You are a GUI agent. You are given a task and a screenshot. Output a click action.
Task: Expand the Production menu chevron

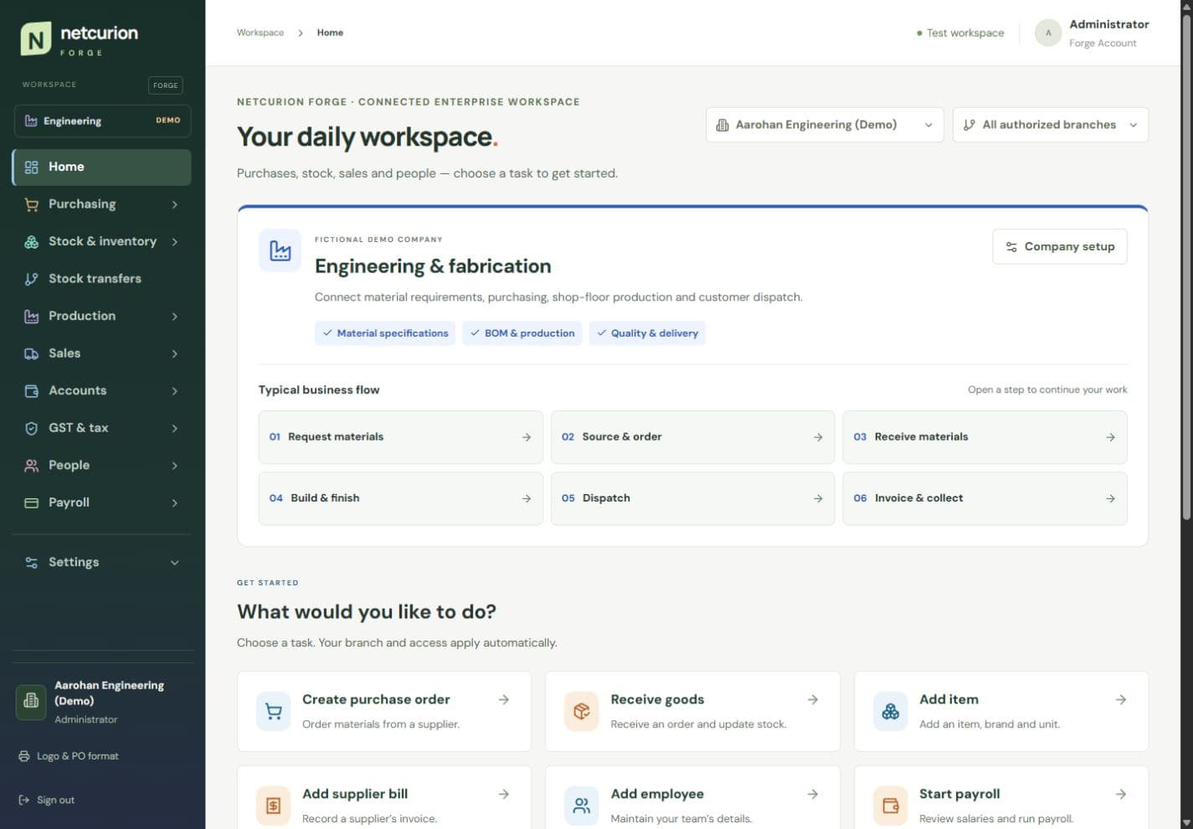(x=174, y=316)
